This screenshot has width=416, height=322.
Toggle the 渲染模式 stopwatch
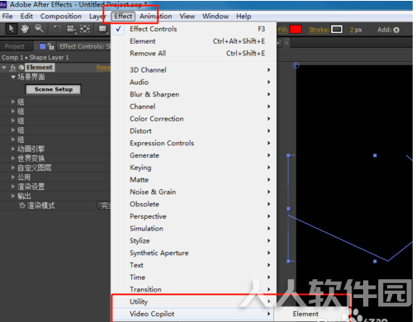pos(22,206)
